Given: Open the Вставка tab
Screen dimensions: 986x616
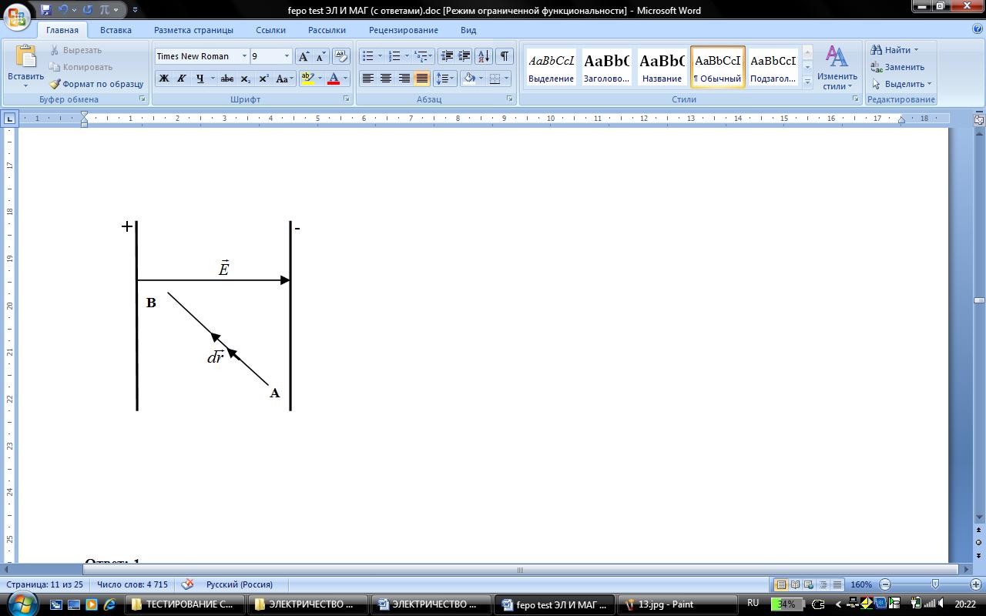Looking at the screenshot, I should click(x=116, y=30).
